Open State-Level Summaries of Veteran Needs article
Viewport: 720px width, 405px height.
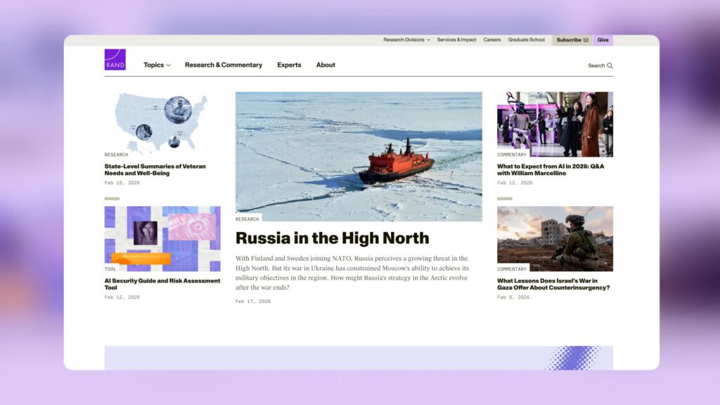point(155,169)
